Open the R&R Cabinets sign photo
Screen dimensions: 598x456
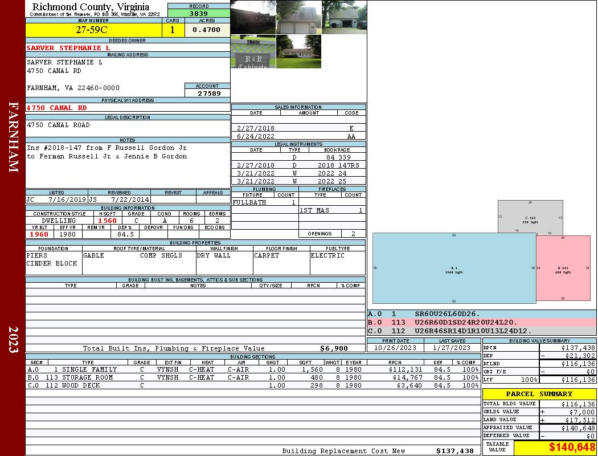coord(253,52)
